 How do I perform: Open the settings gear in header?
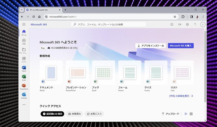[187, 24]
